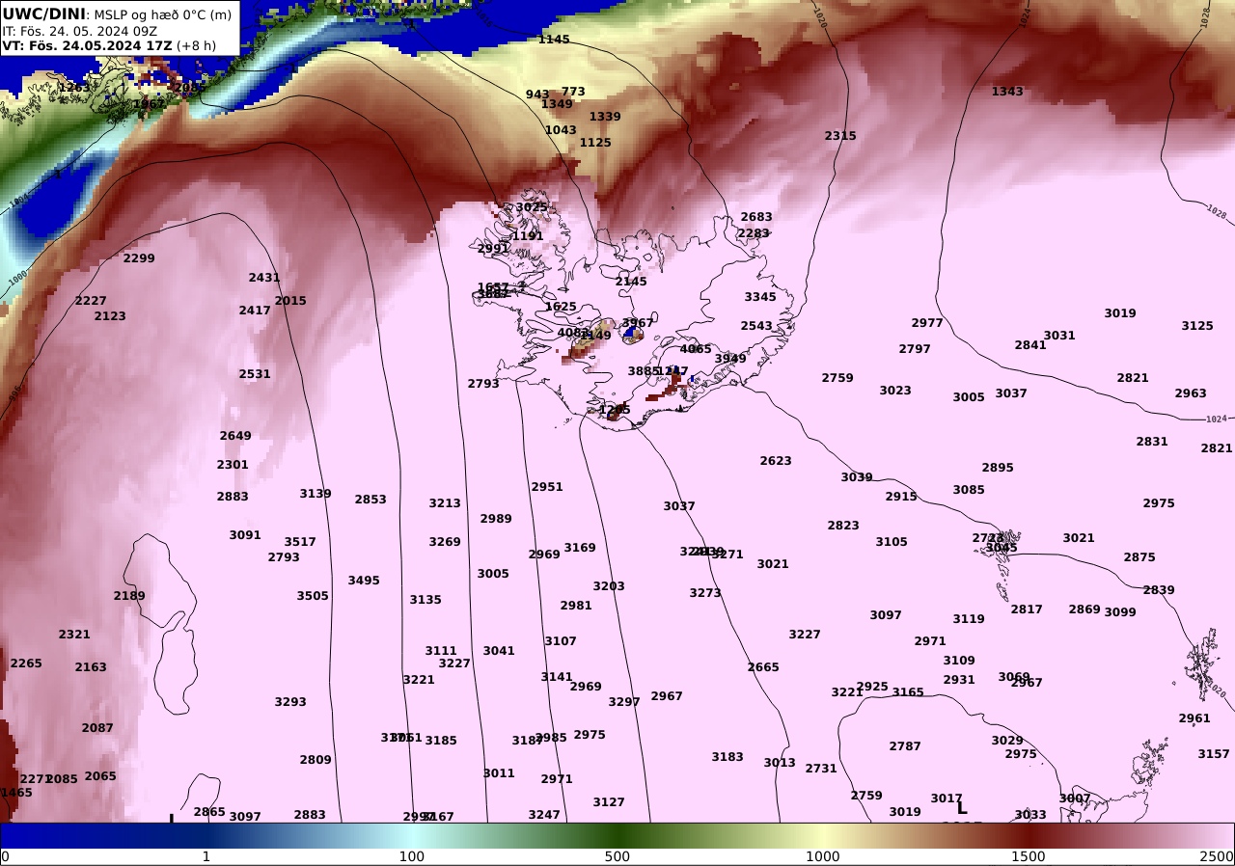Click the 943 height value

coord(537,95)
